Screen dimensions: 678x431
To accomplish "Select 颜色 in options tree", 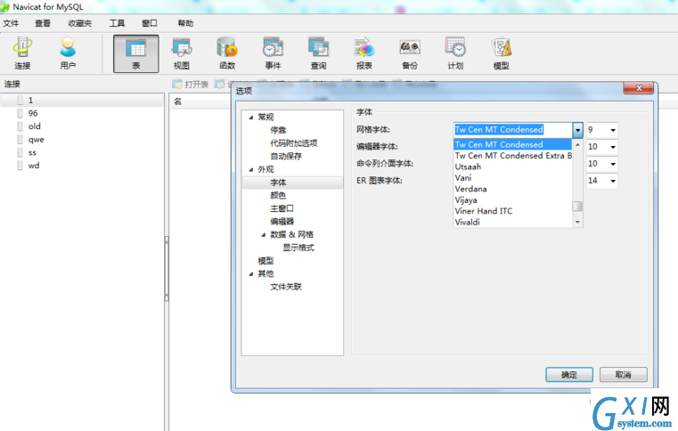I will point(278,195).
